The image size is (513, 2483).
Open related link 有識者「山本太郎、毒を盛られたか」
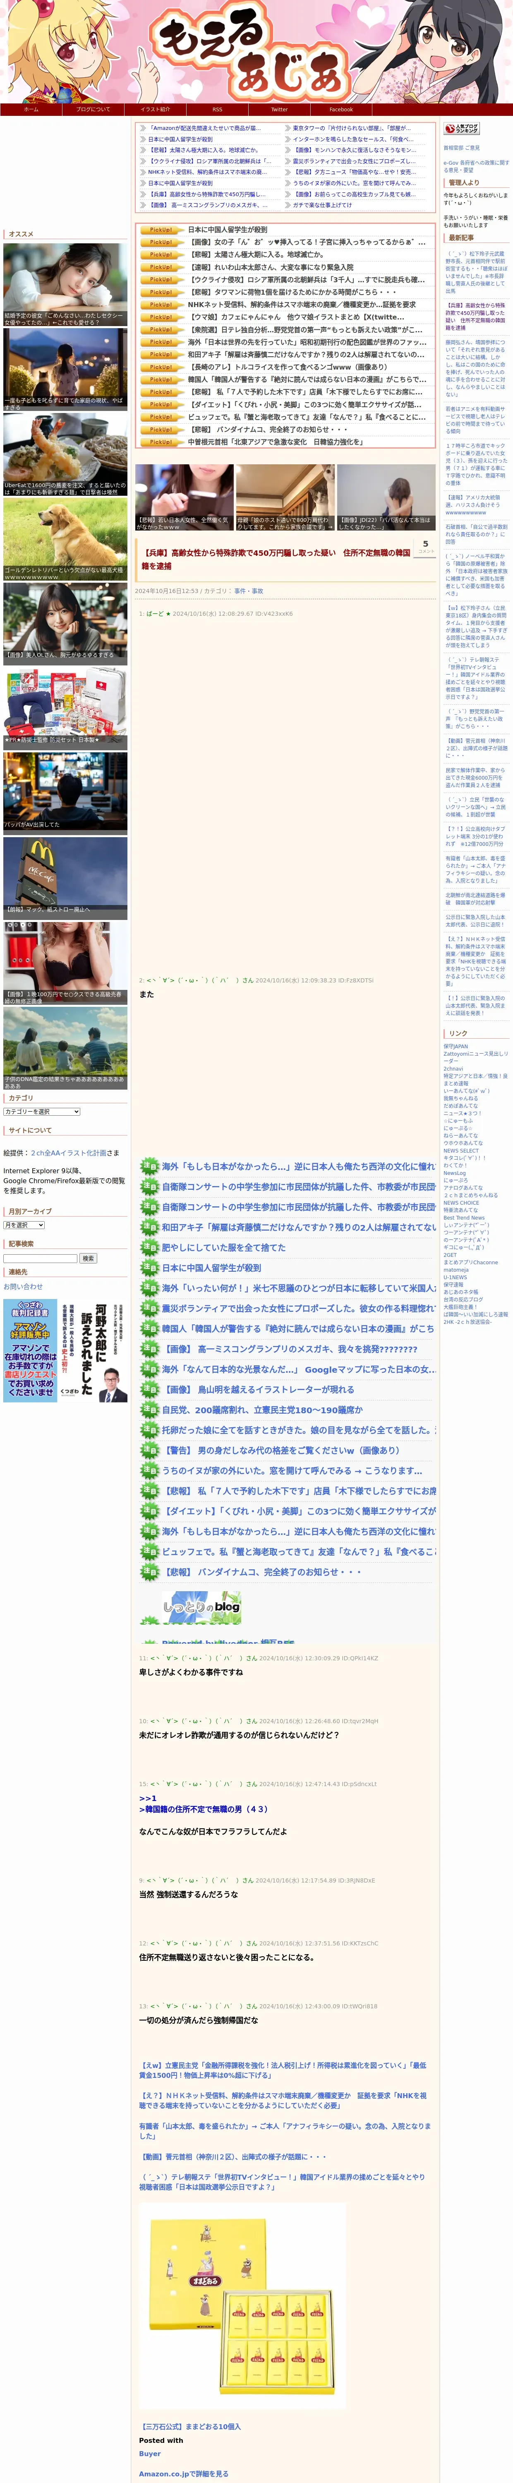click(x=285, y=2130)
